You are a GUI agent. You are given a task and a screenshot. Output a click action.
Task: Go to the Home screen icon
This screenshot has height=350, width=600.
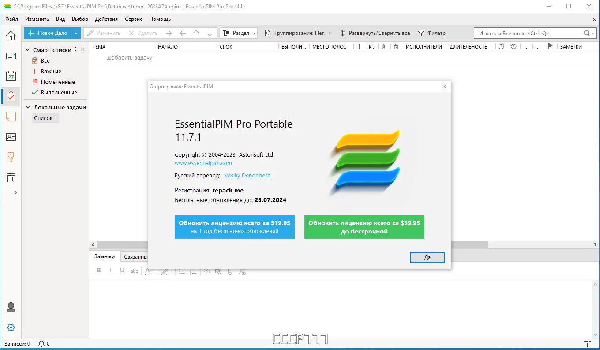point(11,35)
